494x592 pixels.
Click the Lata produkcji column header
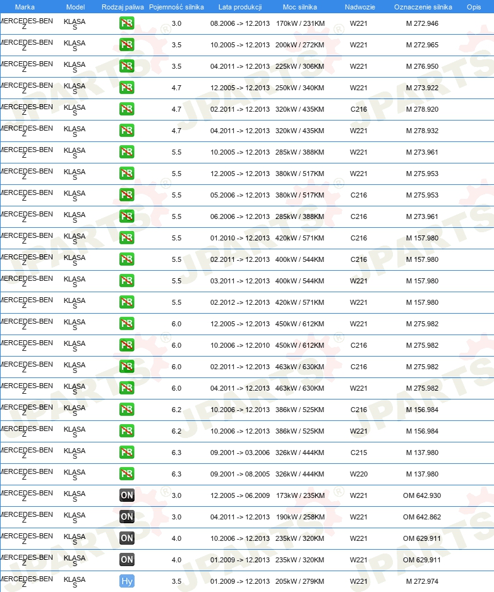point(240,7)
